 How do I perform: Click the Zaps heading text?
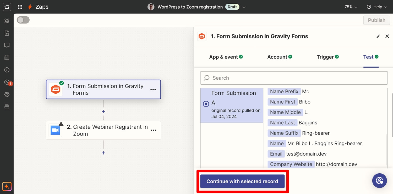click(x=42, y=7)
